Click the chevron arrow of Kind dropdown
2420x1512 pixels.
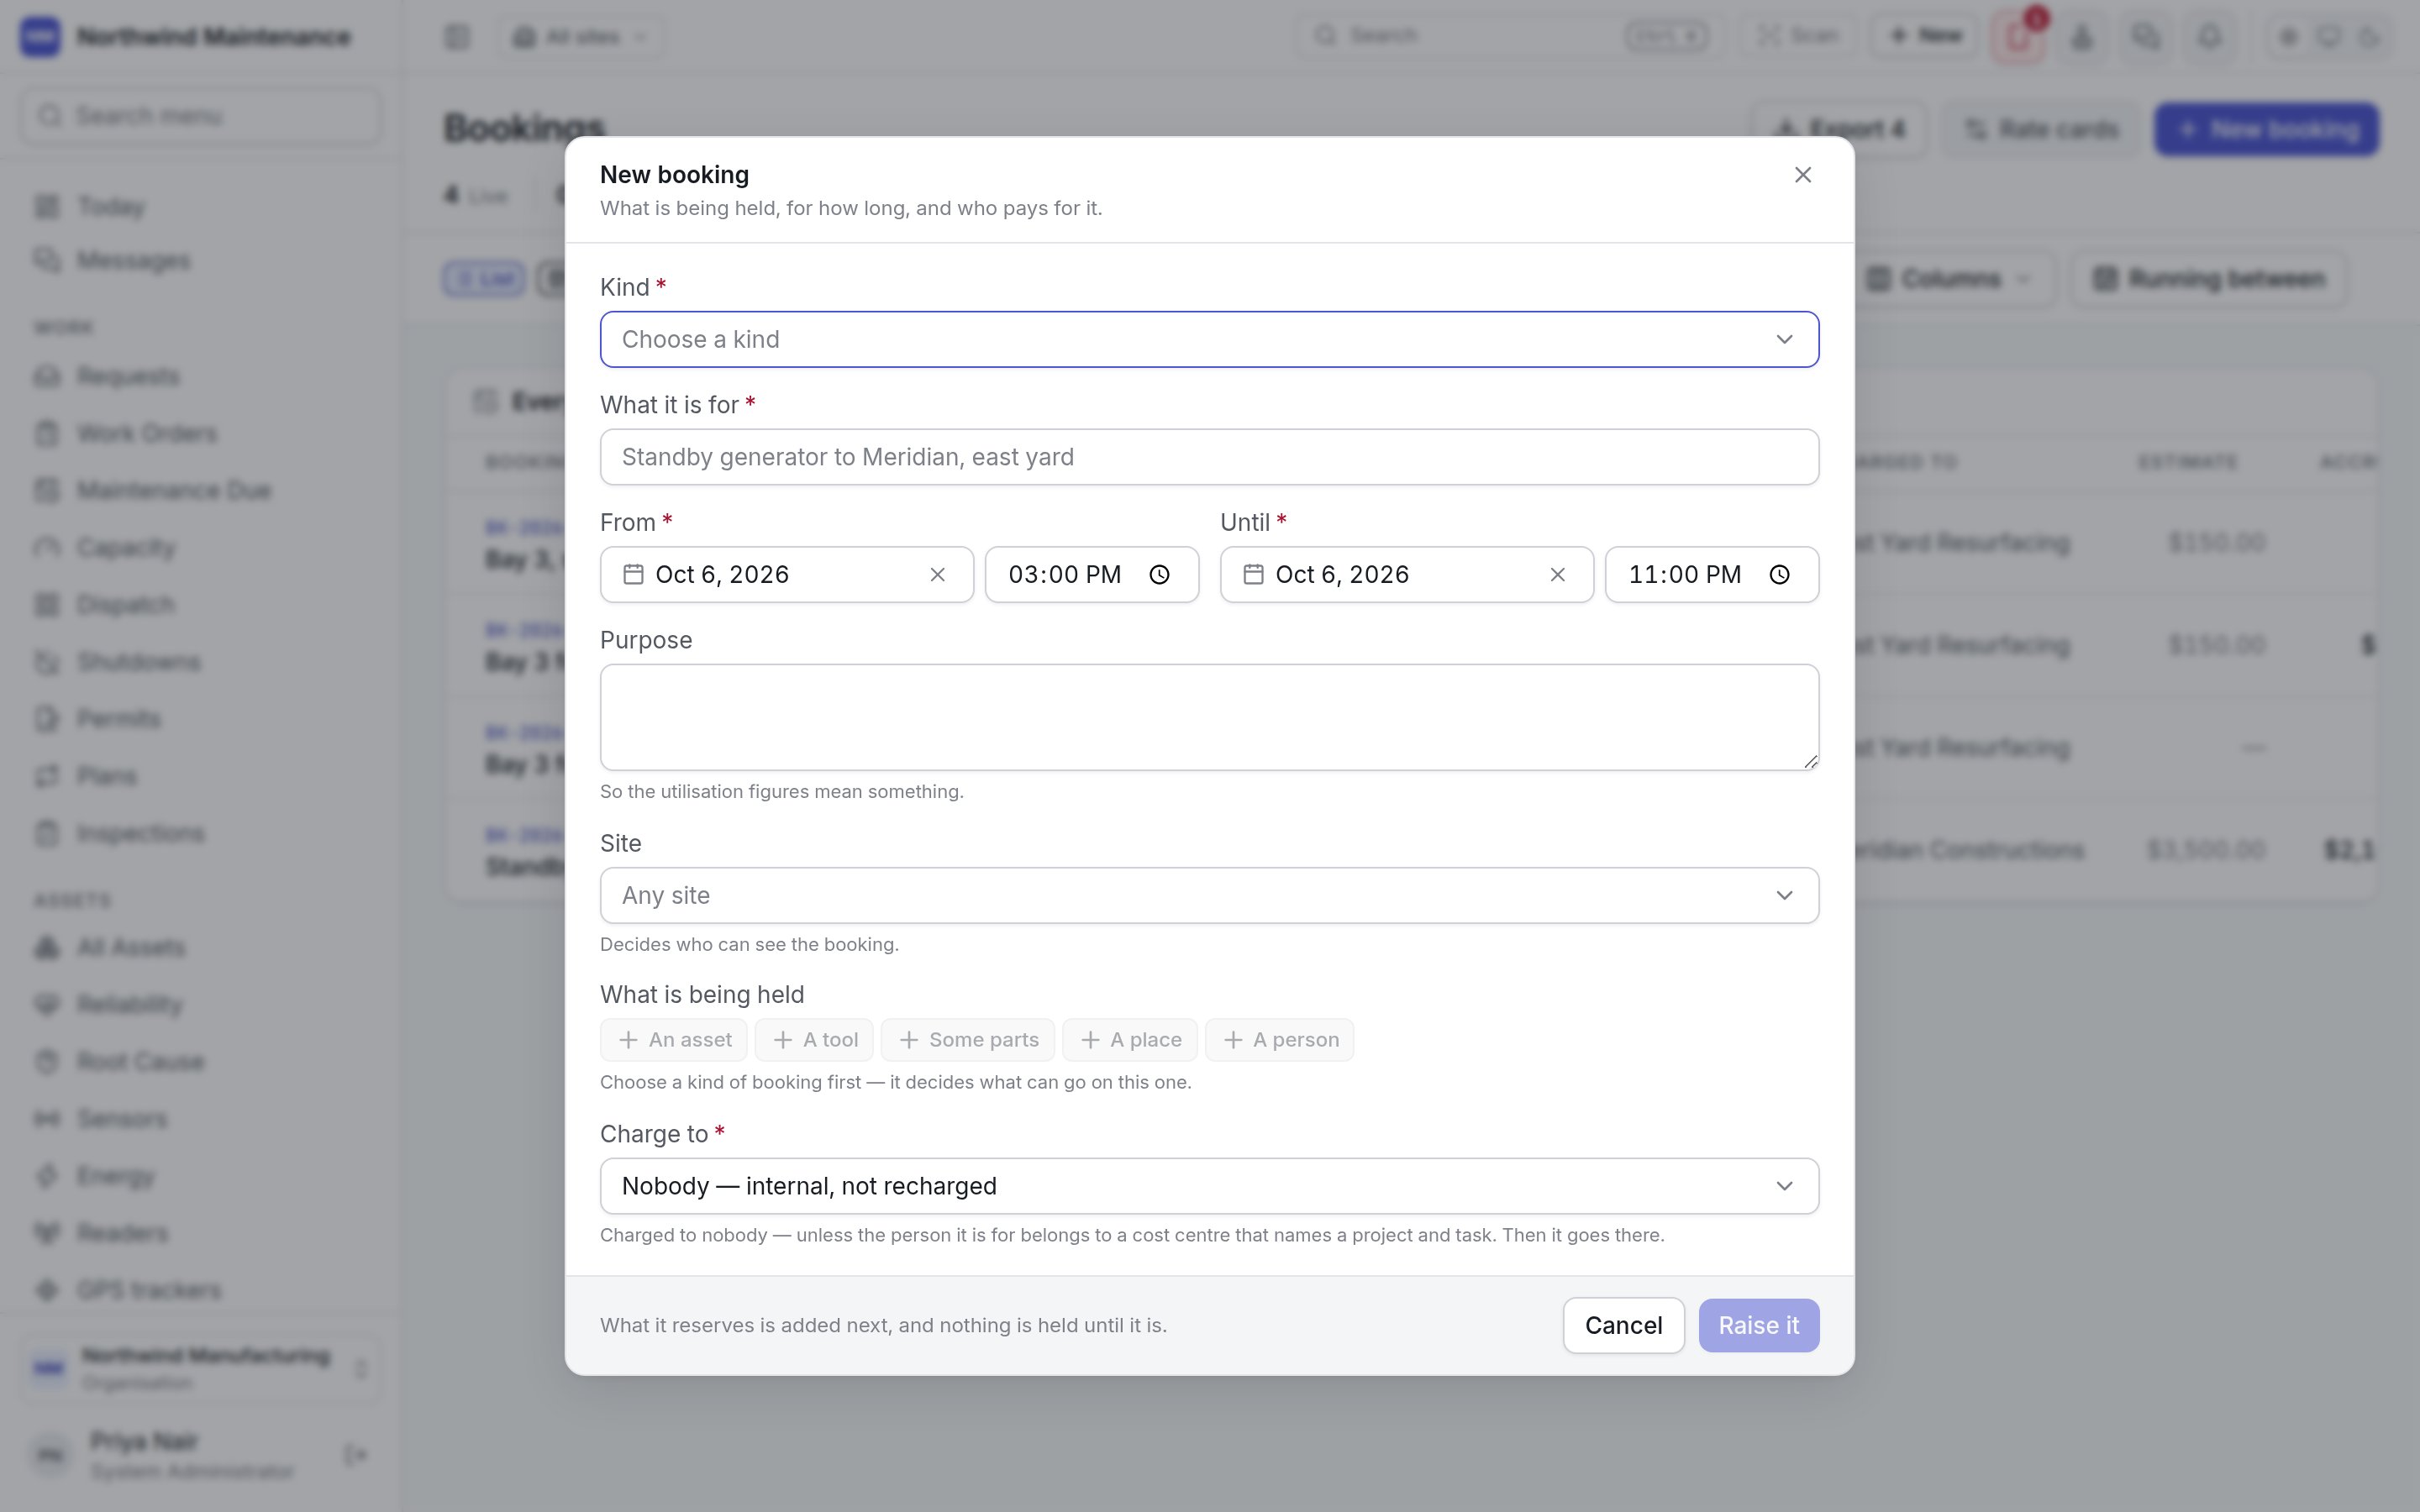(x=1784, y=339)
